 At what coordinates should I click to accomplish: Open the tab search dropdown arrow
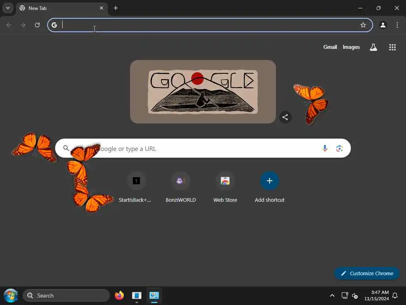point(8,8)
